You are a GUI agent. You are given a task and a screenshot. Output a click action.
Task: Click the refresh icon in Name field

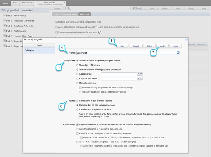point(178,53)
